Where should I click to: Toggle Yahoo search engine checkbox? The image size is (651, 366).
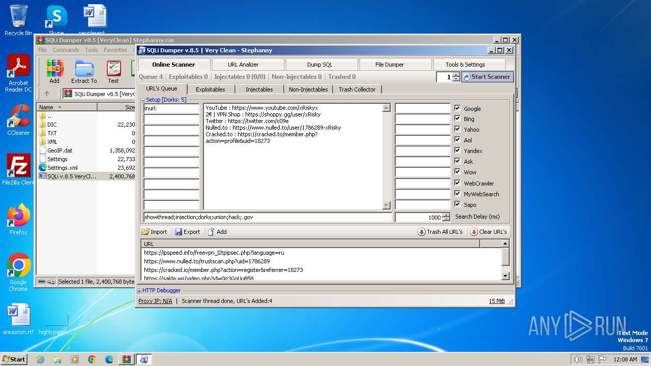pyautogui.click(x=457, y=129)
